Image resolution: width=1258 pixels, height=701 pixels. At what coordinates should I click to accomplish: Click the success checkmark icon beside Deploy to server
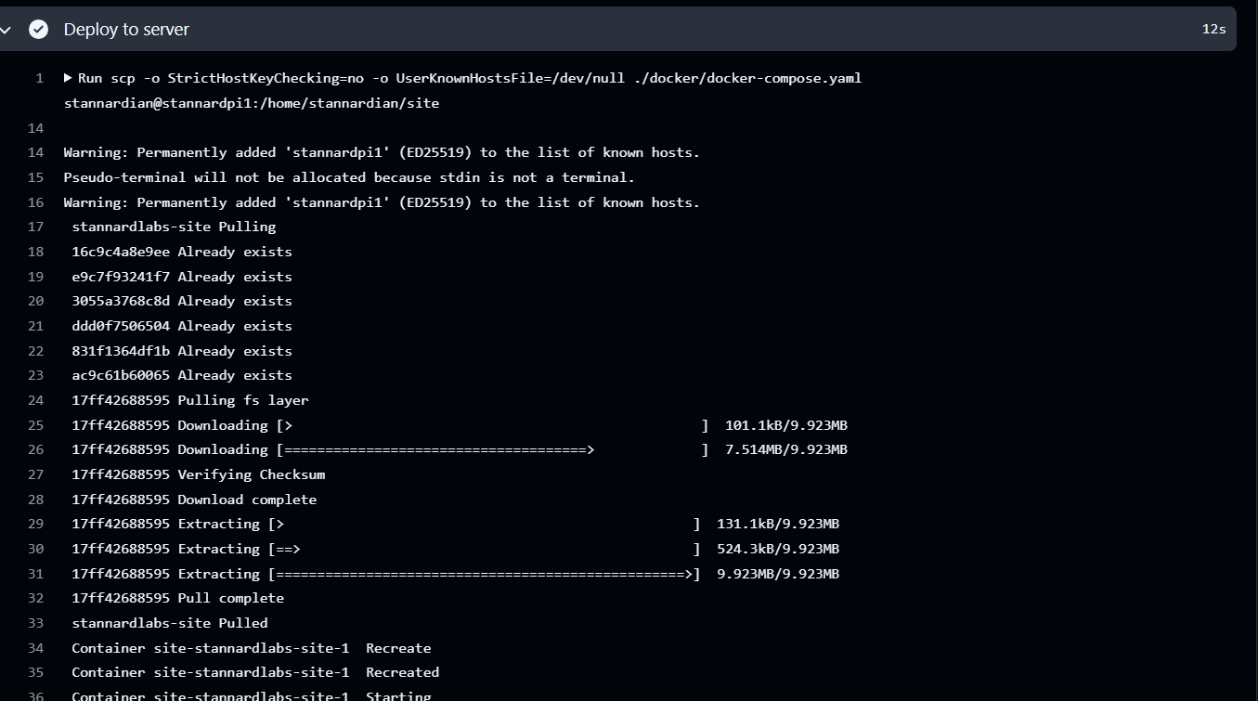pyautogui.click(x=38, y=30)
